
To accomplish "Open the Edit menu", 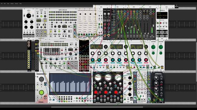I will click(x=5, y=4).
